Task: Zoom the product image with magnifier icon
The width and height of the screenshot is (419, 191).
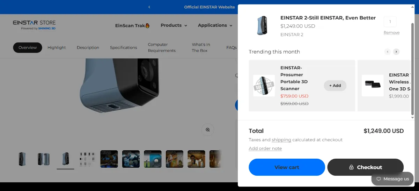Action: click(208, 130)
